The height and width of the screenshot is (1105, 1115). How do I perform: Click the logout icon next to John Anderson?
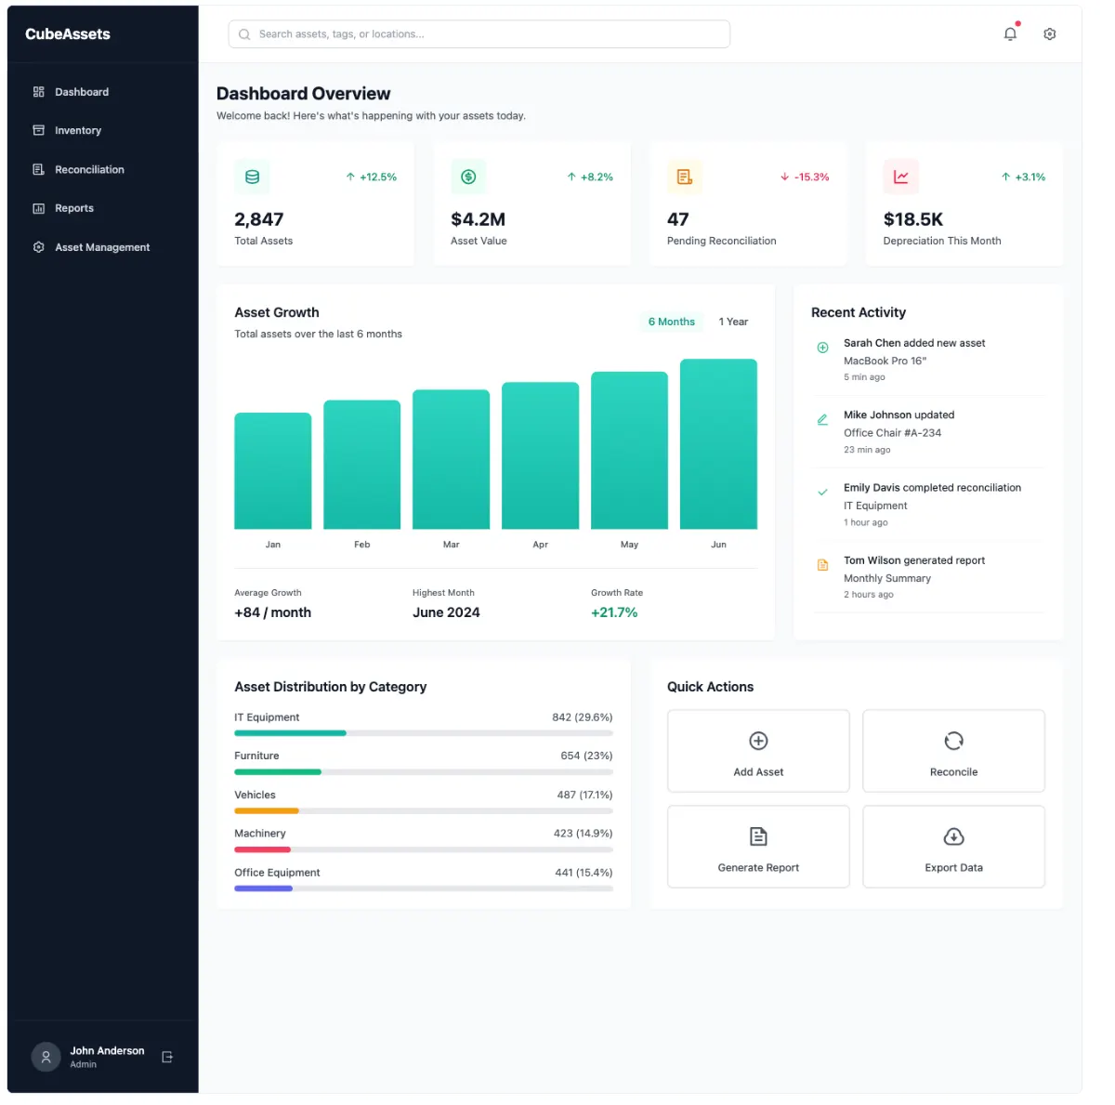pos(167,1057)
